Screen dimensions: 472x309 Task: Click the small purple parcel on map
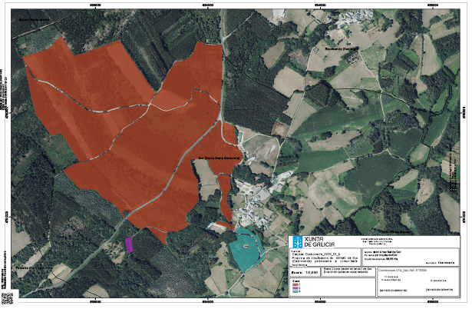point(129,244)
